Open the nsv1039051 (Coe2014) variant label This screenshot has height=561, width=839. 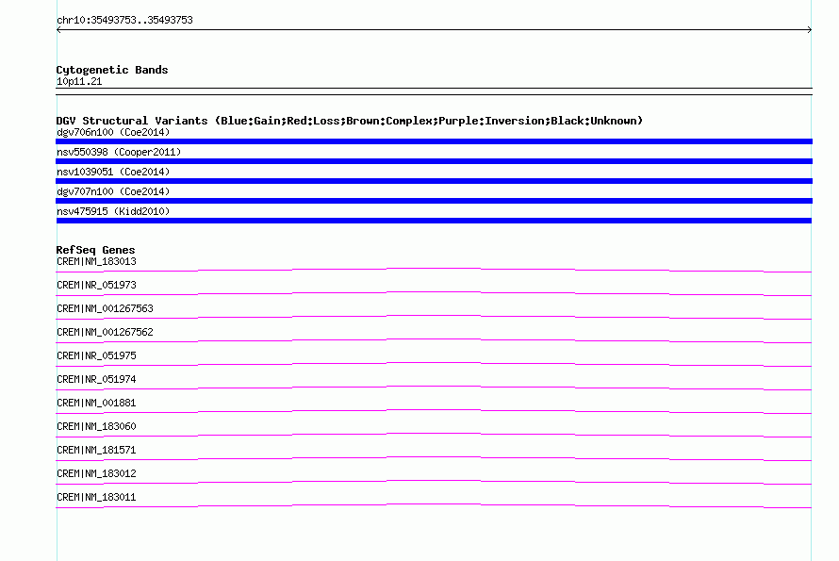click(x=113, y=172)
